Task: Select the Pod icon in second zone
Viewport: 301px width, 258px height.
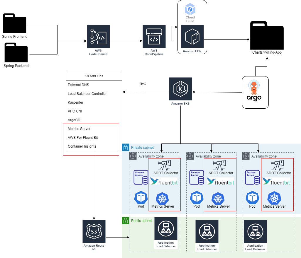Action: 197,197
